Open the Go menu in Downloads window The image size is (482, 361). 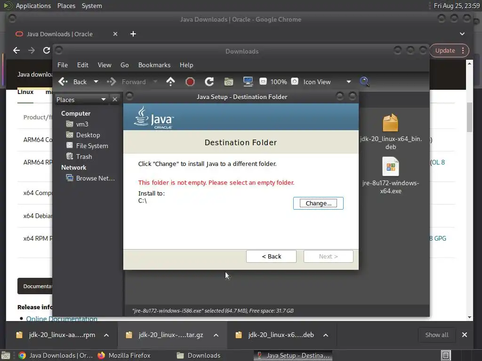124,65
